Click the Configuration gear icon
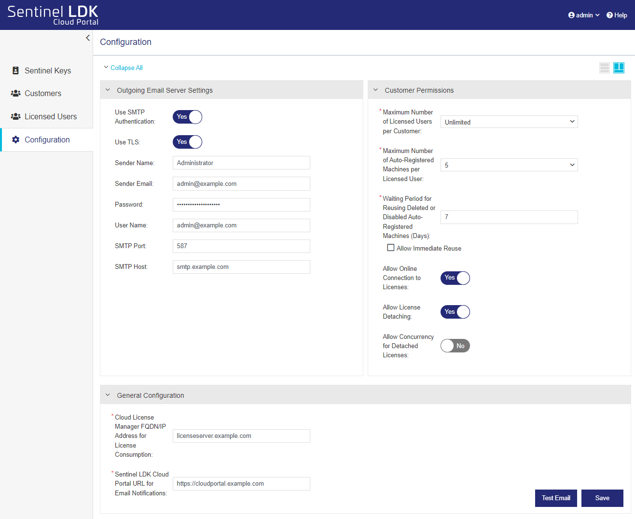 point(15,140)
